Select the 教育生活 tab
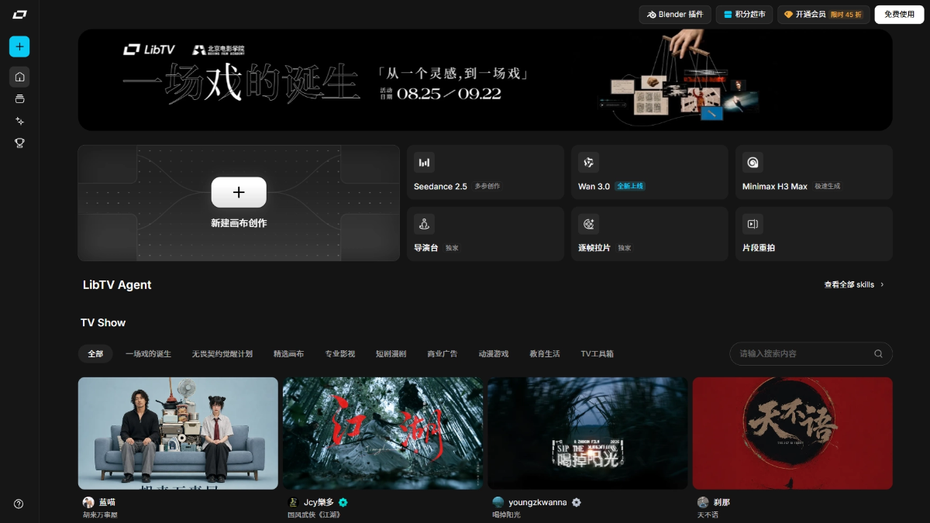The width and height of the screenshot is (930, 523). click(x=545, y=354)
